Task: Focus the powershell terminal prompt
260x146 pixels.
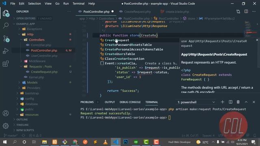Action: 169,118
